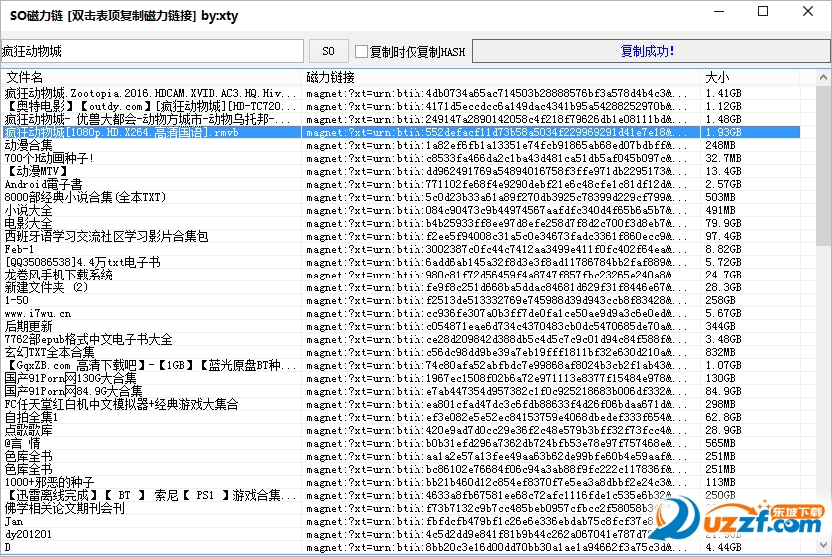Click the scrollbar up arrow
The width and height of the screenshot is (832, 557).
(823, 78)
